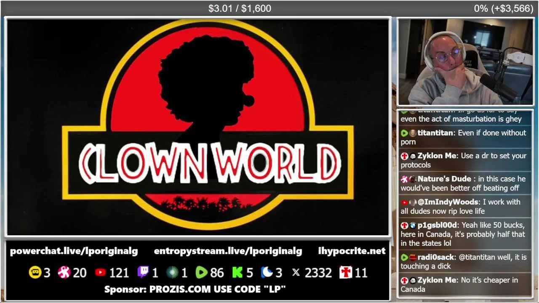Click the X viewer count 2332

tap(318, 273)
